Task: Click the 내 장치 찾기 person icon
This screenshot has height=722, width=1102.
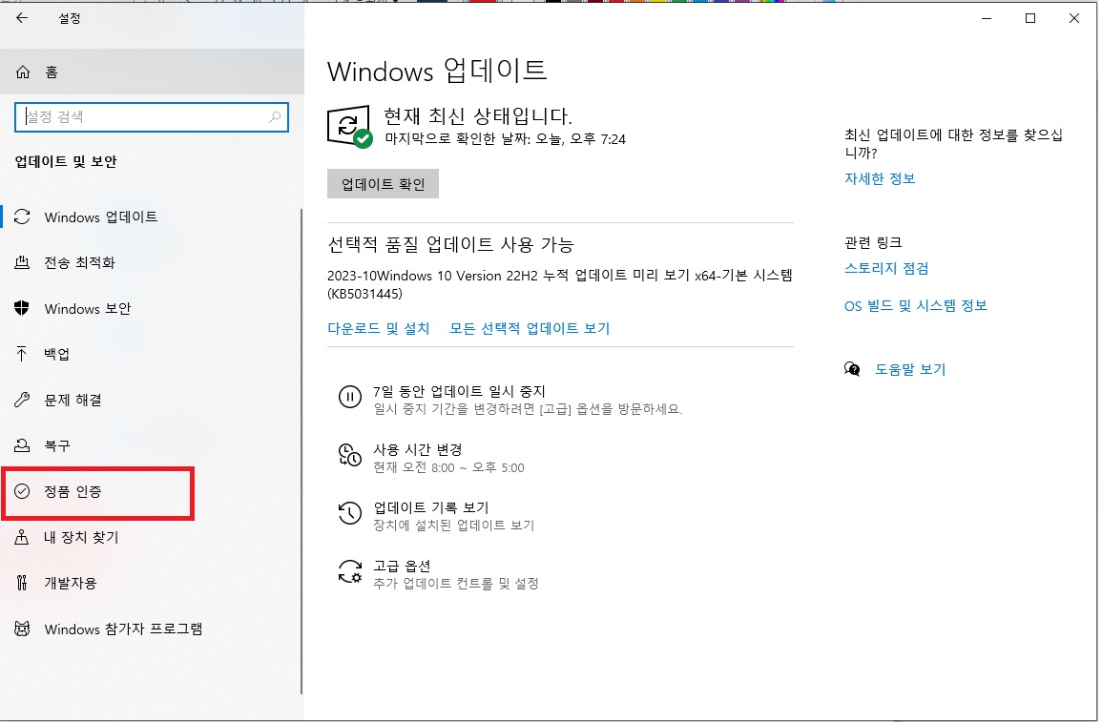Action: coord(22,537)
